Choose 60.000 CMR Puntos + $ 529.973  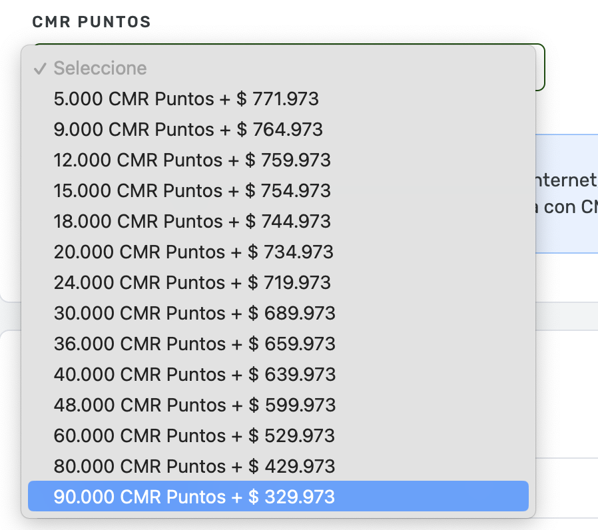(194, 435)
